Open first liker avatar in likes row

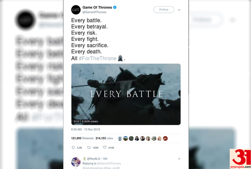pos(120,139)
